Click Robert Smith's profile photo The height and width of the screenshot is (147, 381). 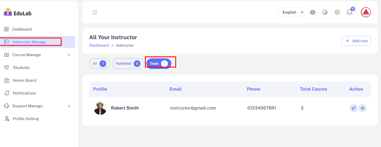[100, 108]
